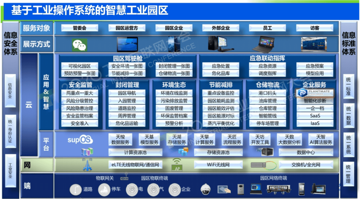This screenshot has height=199, width=360.
Task: Click the tablet display thumbnail
Action: coord(127,45)
